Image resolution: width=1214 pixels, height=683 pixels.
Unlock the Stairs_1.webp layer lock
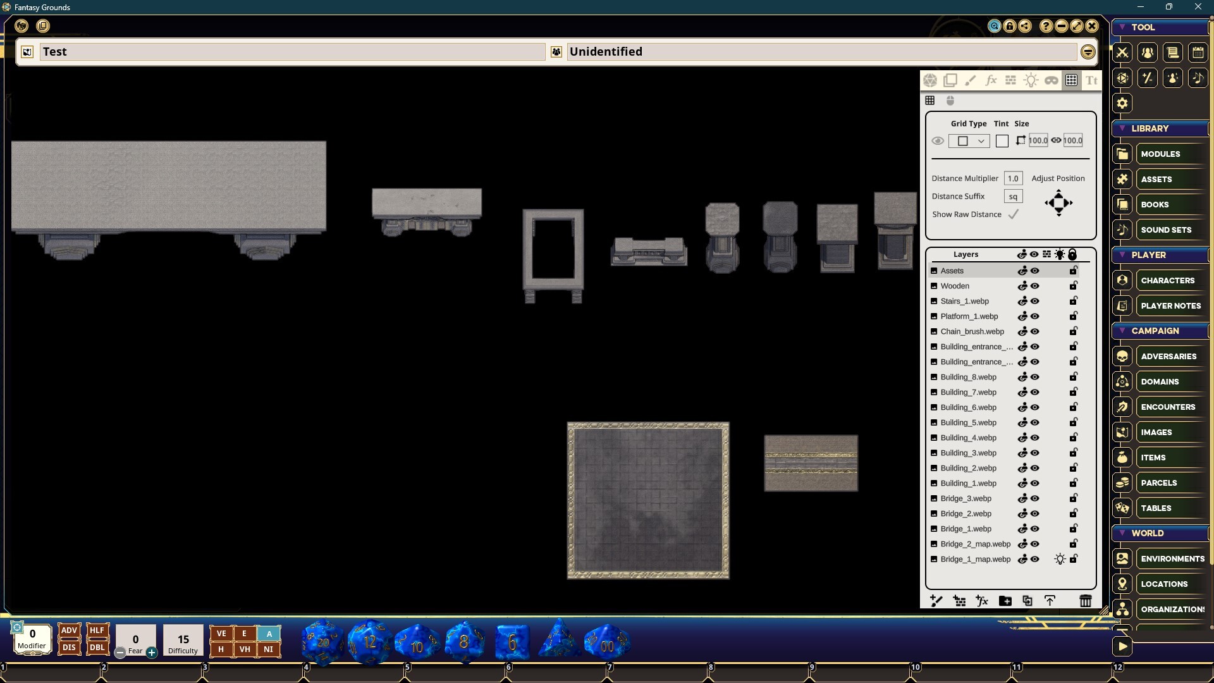(x=1073, y=301)
